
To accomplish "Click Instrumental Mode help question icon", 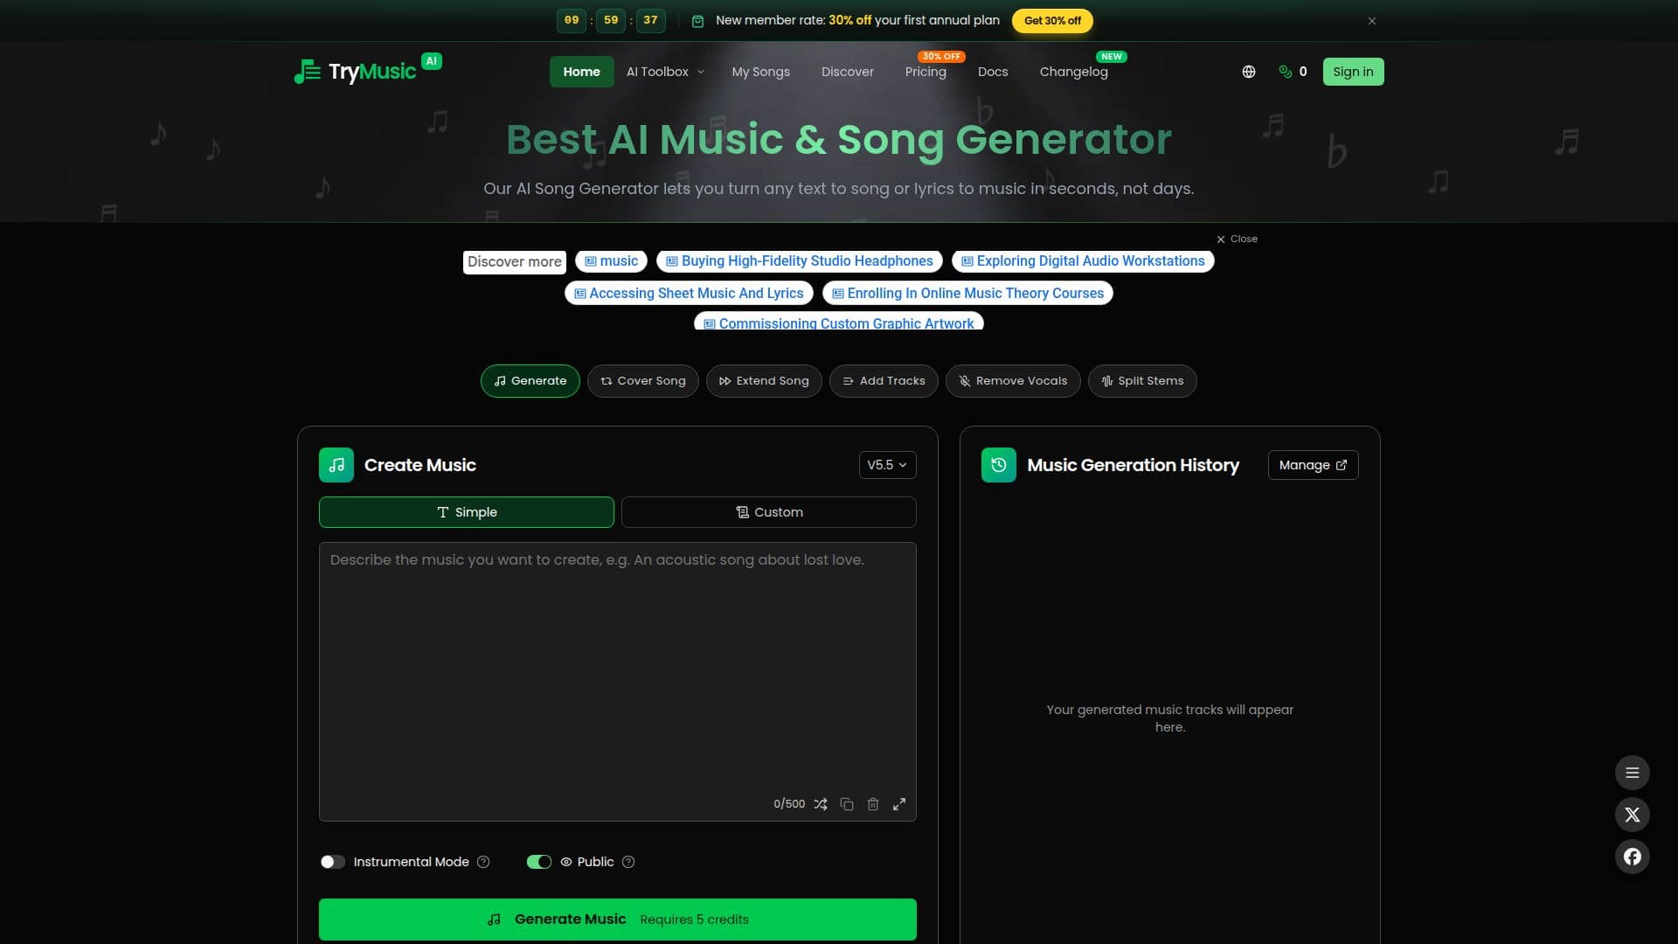I will (x=483, y=862).
